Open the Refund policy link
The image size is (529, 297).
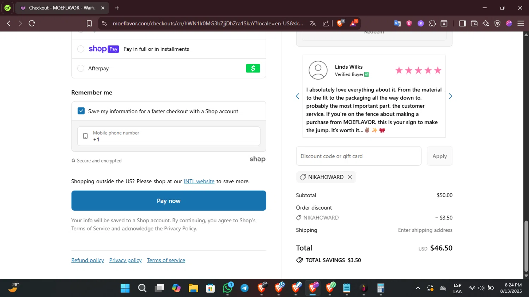[87, 260]
